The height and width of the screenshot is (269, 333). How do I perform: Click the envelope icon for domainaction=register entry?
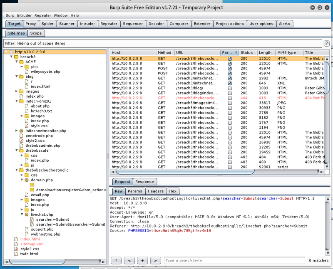pos(32,190)
